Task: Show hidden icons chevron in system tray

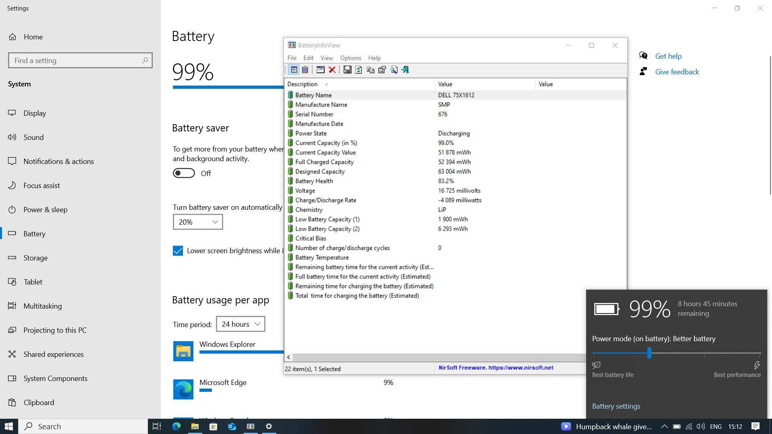Action: tap(664, 426)
